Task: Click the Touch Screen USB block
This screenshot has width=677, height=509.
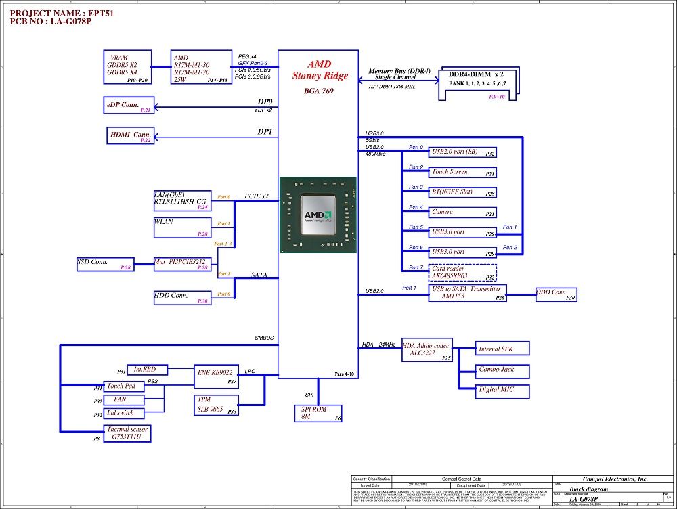Action: click(x=462, y=172)
